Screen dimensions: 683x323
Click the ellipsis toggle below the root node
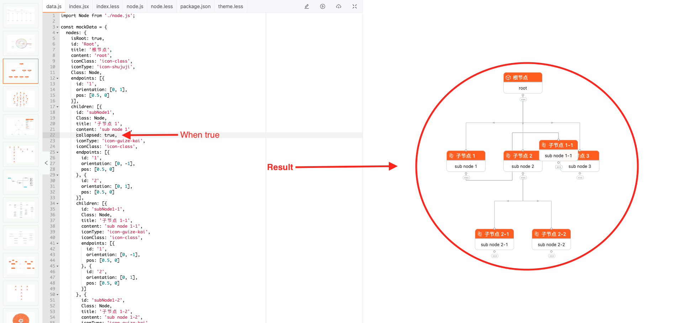tap(523, 99)
